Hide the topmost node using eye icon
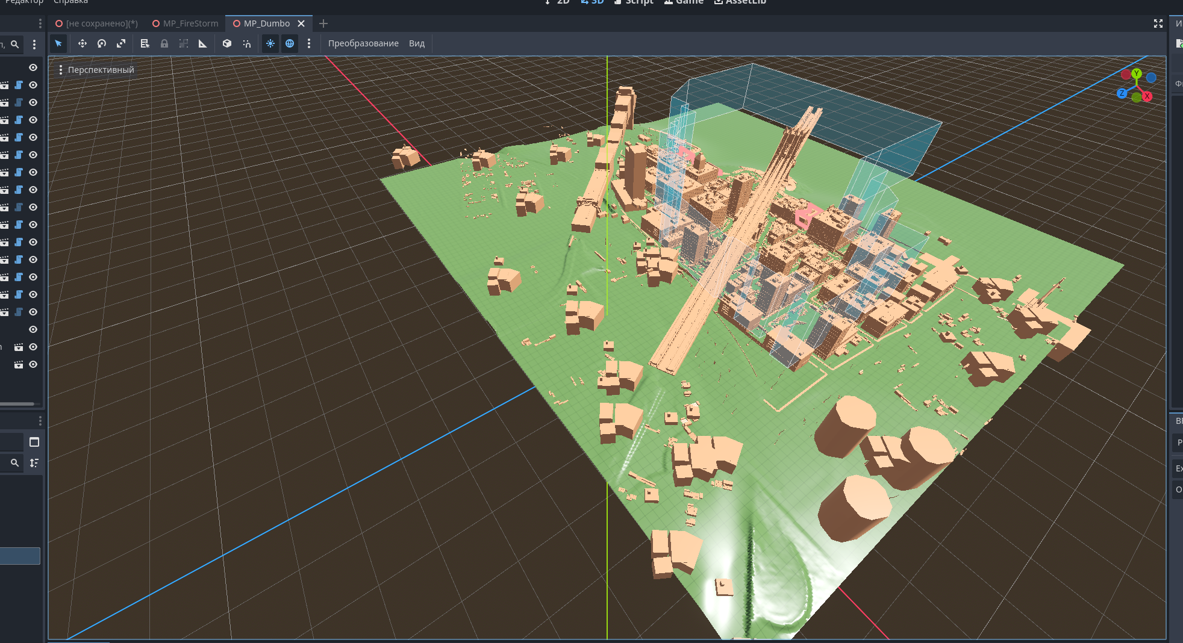Viewport: 1183px width, 643px height. pyautogui.click(x=33, y=67)
